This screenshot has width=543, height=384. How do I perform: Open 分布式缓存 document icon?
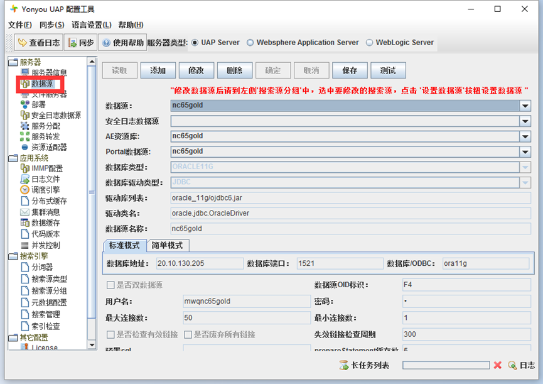[24, 201]
